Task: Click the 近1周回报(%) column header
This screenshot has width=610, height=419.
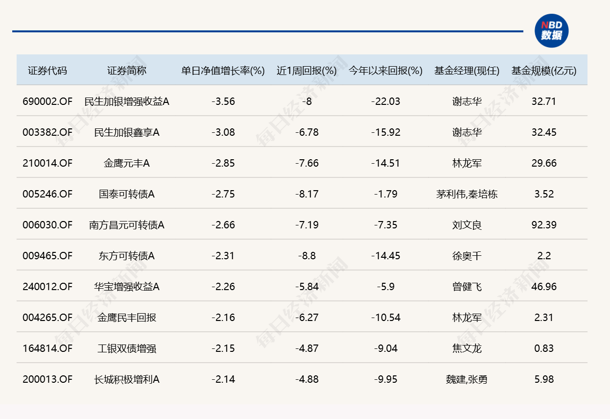Action: [x=307, y=71]
